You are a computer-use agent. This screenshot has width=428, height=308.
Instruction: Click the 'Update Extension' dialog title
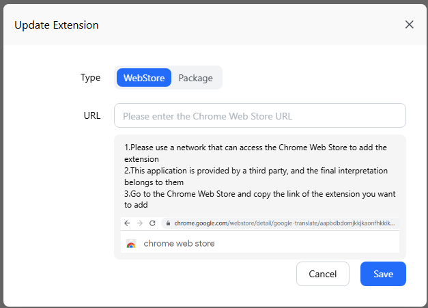57,25
